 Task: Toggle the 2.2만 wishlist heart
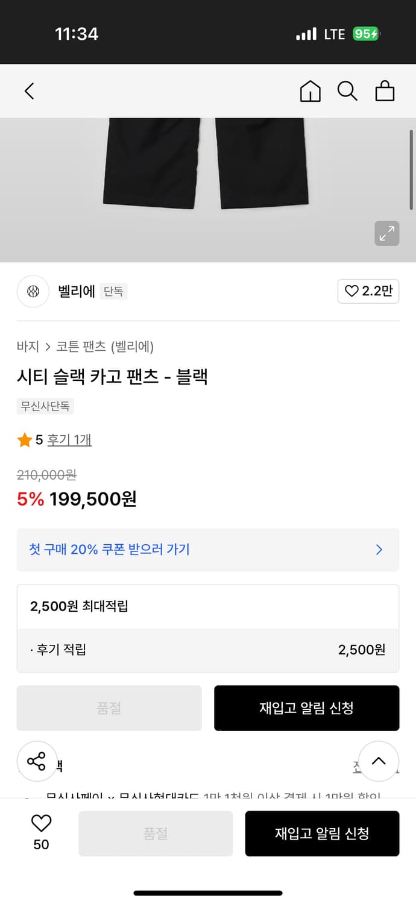pyautogui.click(x=368, y=291)
